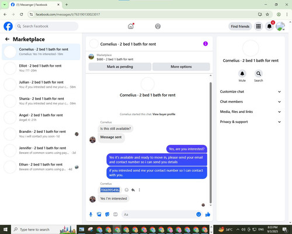Expand Media, files and links section
The width and height of the screenshot is (292, 234).
click(251, 112)
